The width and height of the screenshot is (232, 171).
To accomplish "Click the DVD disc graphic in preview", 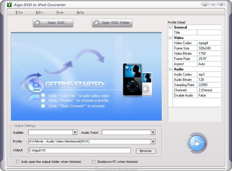I will (36, 85).
